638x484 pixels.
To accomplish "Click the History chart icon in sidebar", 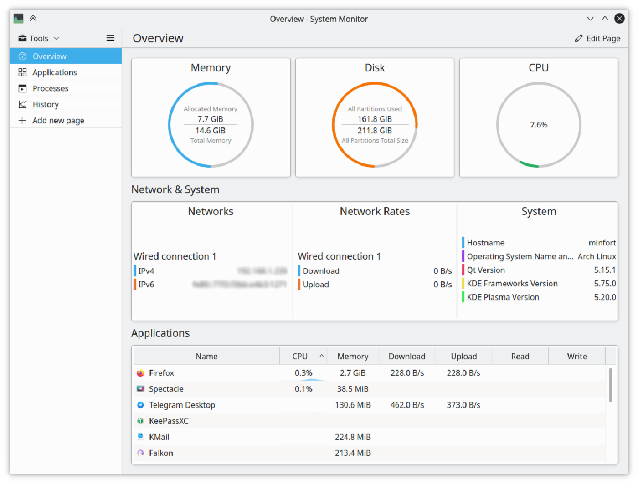I will point(22,104).
